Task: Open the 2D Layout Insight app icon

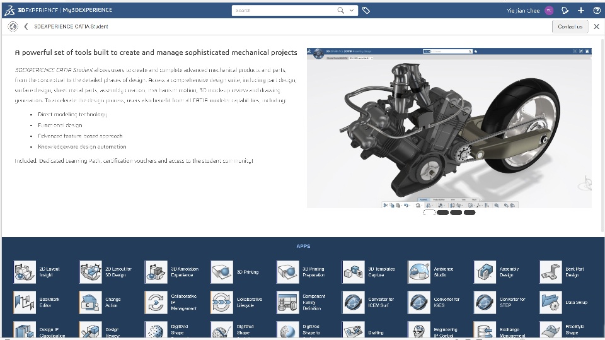Action: (25, 272)
